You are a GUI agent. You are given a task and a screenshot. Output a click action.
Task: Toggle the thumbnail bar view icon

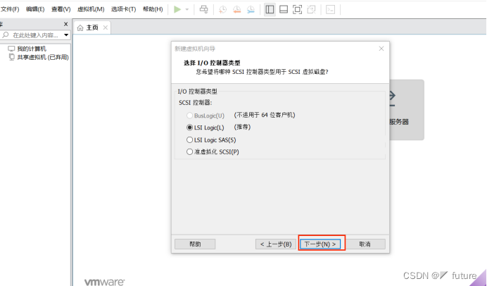pos(284,9)
